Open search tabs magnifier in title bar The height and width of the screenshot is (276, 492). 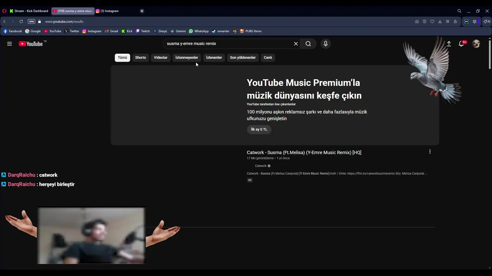coord(459,11)
